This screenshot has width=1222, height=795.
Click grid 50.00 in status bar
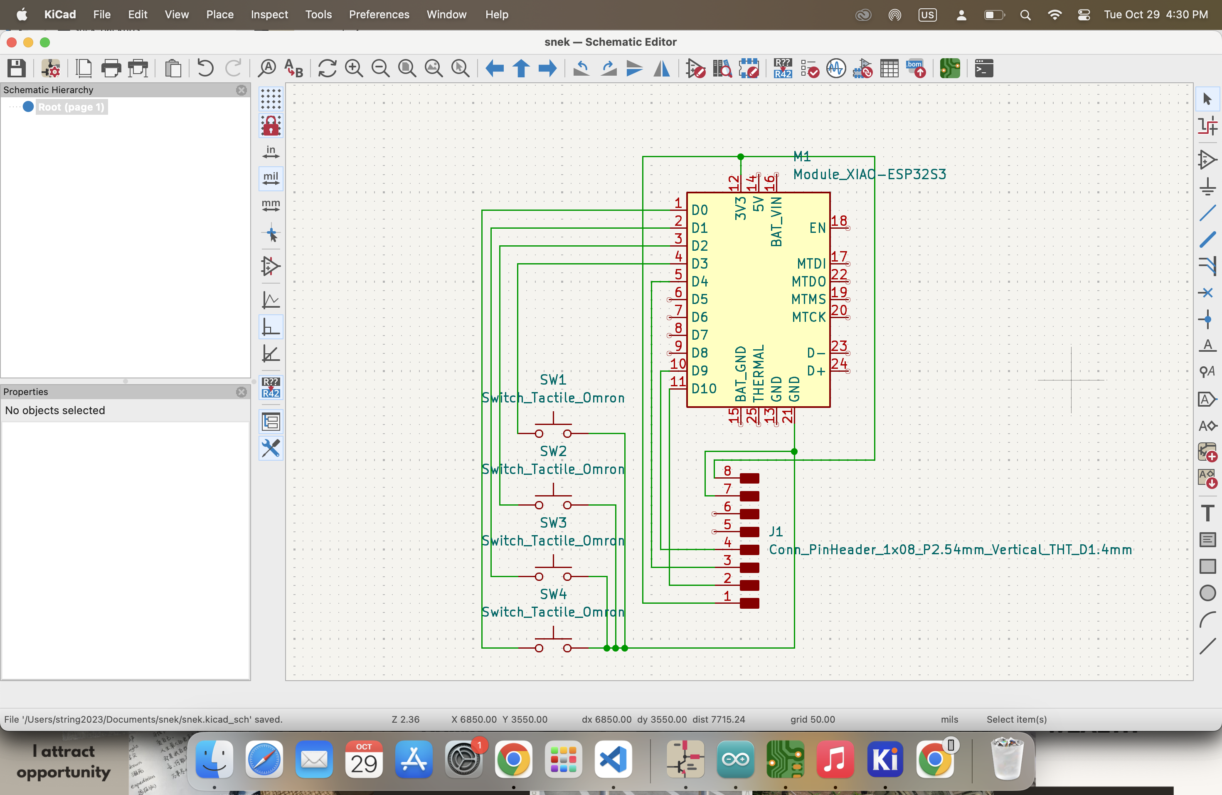tap(812, 719)
